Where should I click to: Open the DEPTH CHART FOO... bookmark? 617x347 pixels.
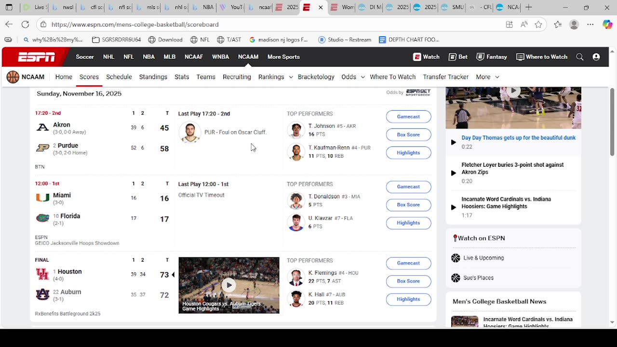409,40
